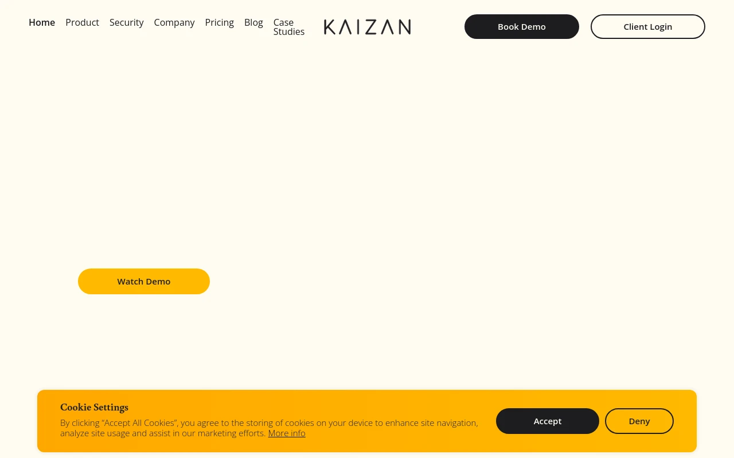Click the Cookie Settings heading
Image resolution: width=734 pixels, height=458 pixels.
coord(94,408)
